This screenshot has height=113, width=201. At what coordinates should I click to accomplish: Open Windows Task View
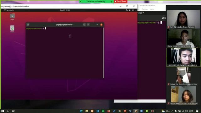pyautogui.click(x=13, y=111)
